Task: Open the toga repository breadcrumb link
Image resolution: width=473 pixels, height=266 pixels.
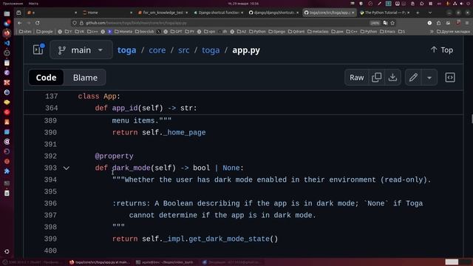Action: pyautogui.click(x=126, y=50)
